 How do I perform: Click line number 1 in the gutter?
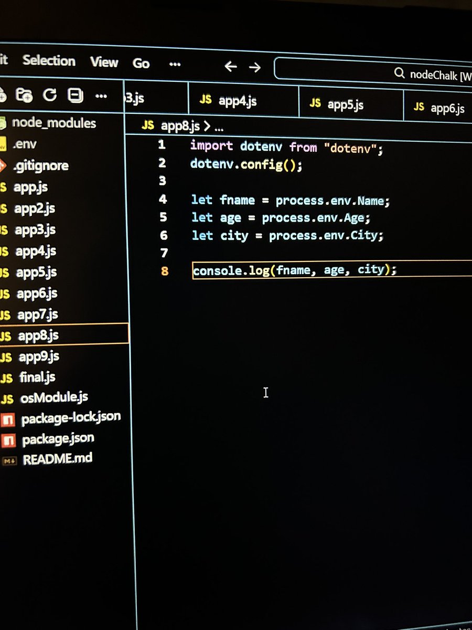pos(162,144)
